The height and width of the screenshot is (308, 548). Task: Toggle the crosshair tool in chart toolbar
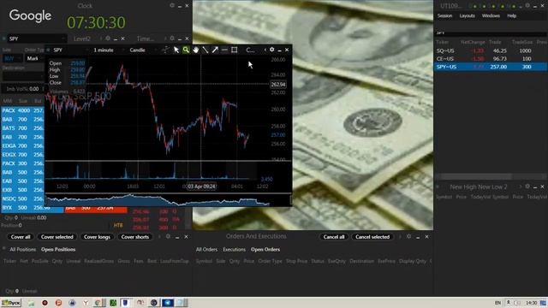(x=165, y=50)
